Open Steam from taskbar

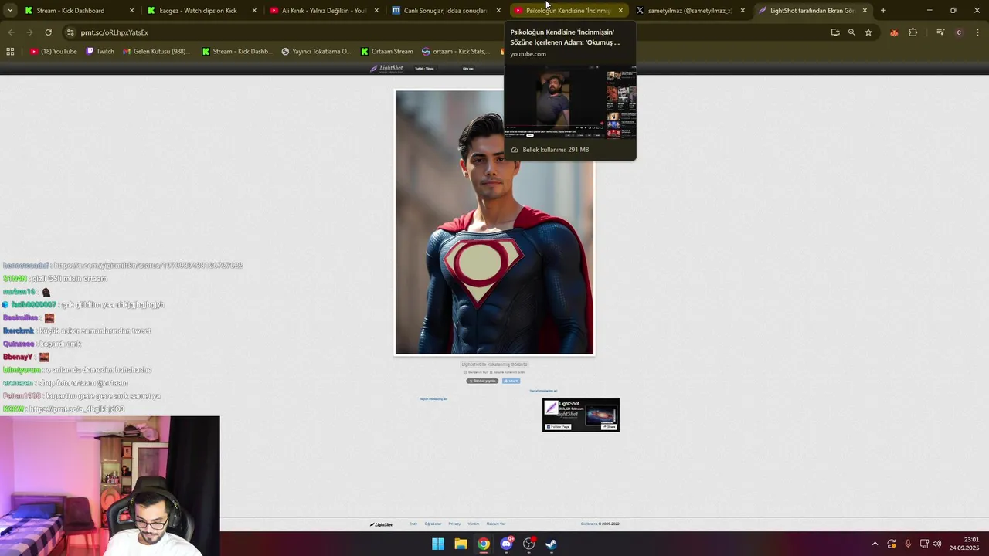click(551, 544)
